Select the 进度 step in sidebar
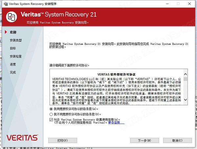The height and width of the screenshot is (149, 197). (13, 64)
